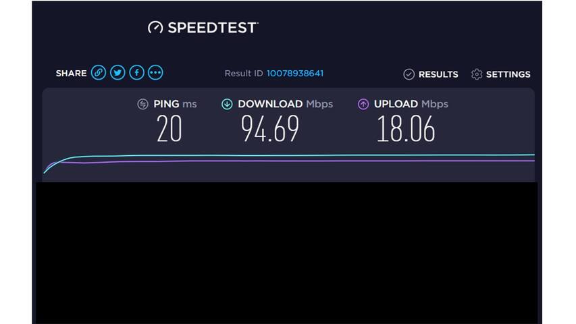Click the SPEEDTEST title text

[x=213, y=28]
